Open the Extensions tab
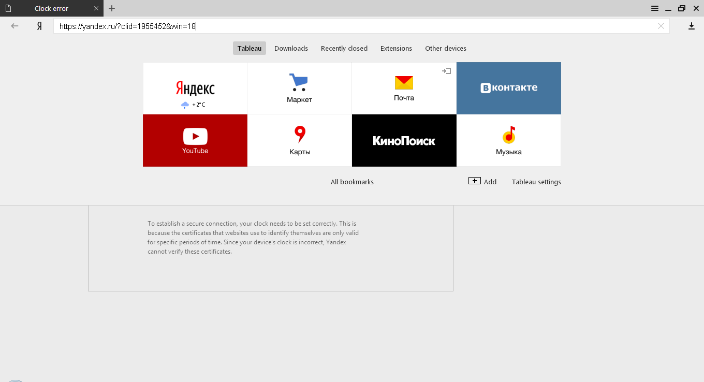 point(396,48)
